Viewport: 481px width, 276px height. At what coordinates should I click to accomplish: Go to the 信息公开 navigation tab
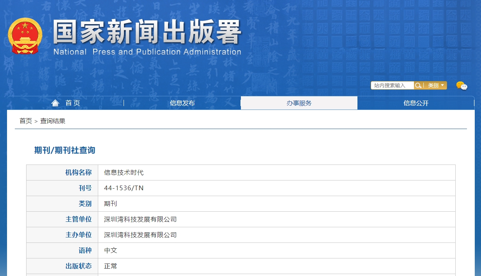[416, 103]
